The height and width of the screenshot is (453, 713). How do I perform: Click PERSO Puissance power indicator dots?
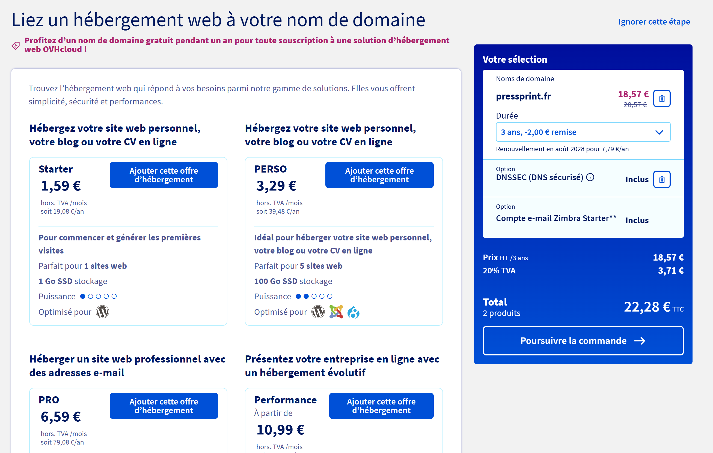(x=314, y=296)
